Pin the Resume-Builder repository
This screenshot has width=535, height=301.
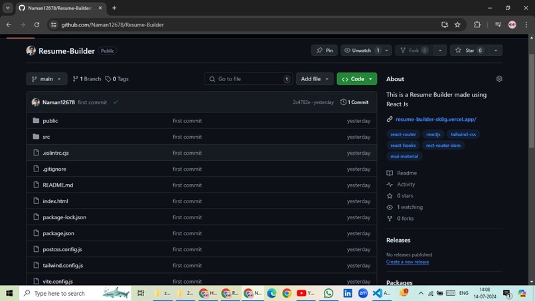[325, 50]
